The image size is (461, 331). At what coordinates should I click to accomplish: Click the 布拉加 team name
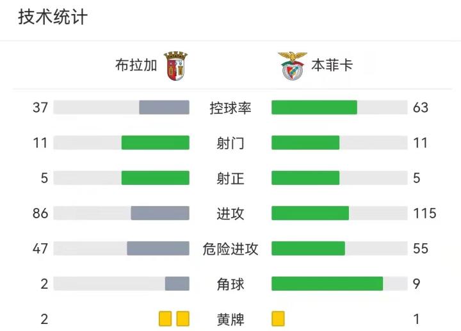136,65
